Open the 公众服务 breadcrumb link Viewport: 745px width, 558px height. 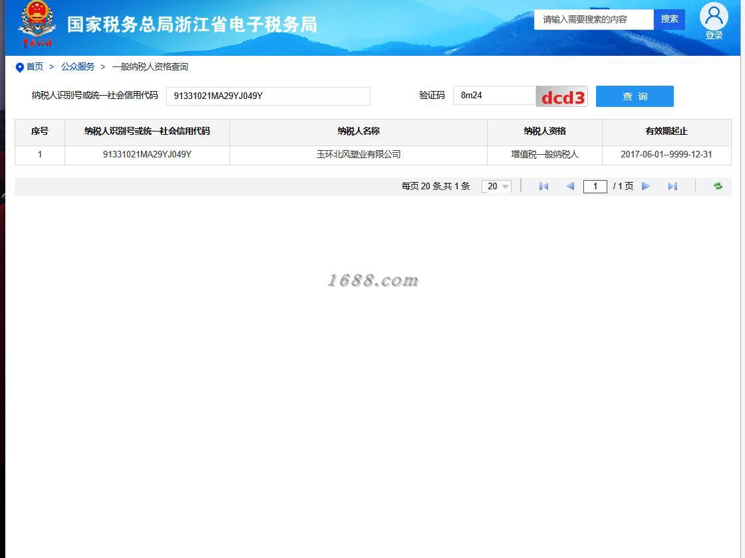78,67
